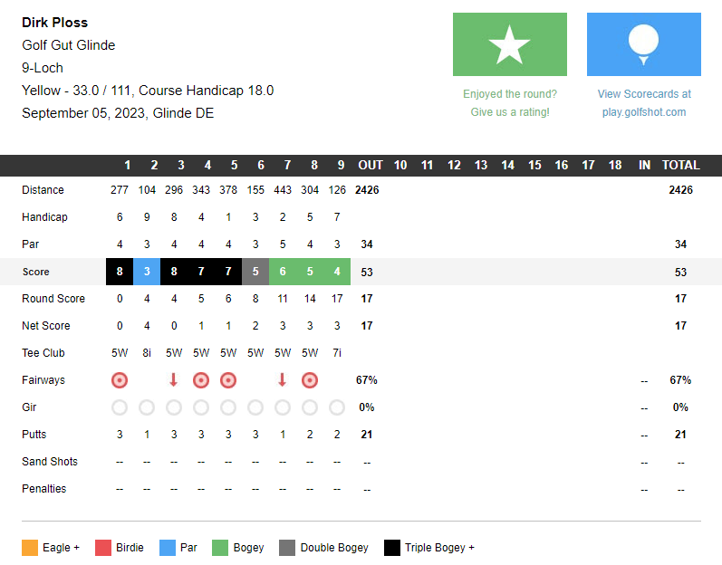This screenshot has height=565, width=722.
Task: Click the fairway hit target on hole 8
Action: pos(310,380)
